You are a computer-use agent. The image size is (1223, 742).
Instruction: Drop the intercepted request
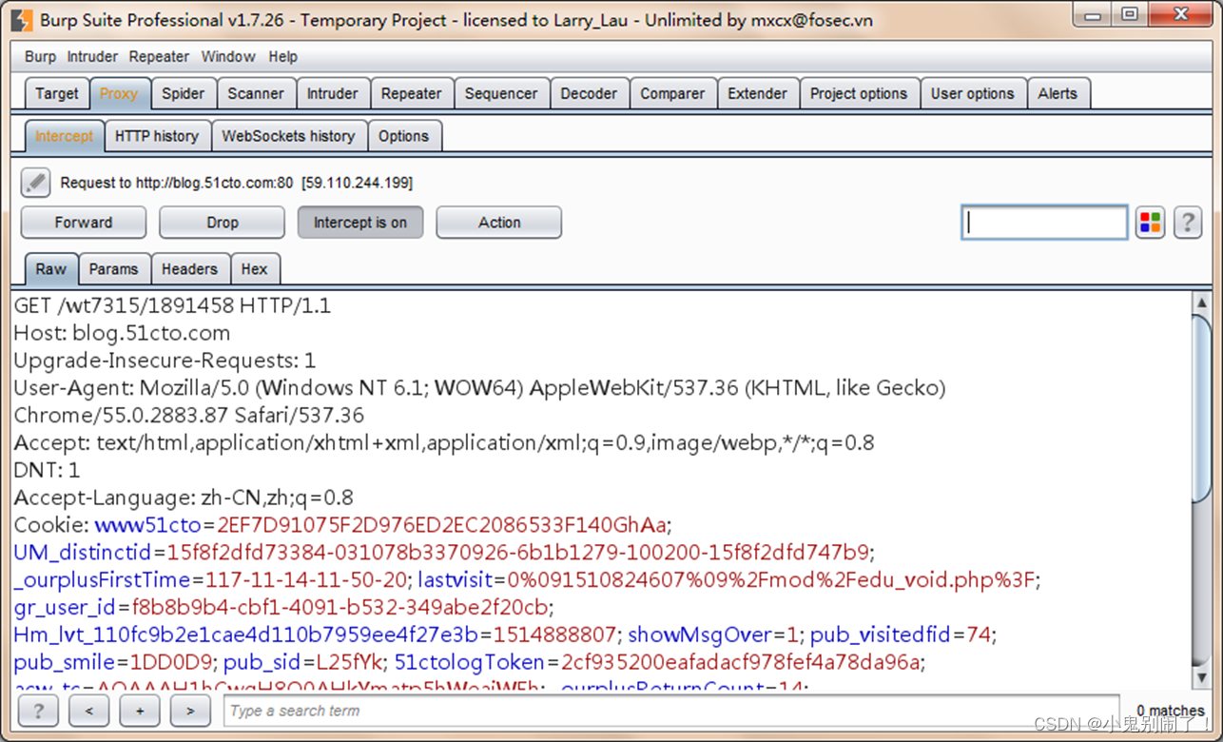click(222, 223)
